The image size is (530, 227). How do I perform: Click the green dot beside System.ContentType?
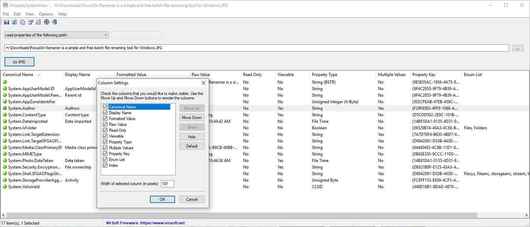pos(5,115)
